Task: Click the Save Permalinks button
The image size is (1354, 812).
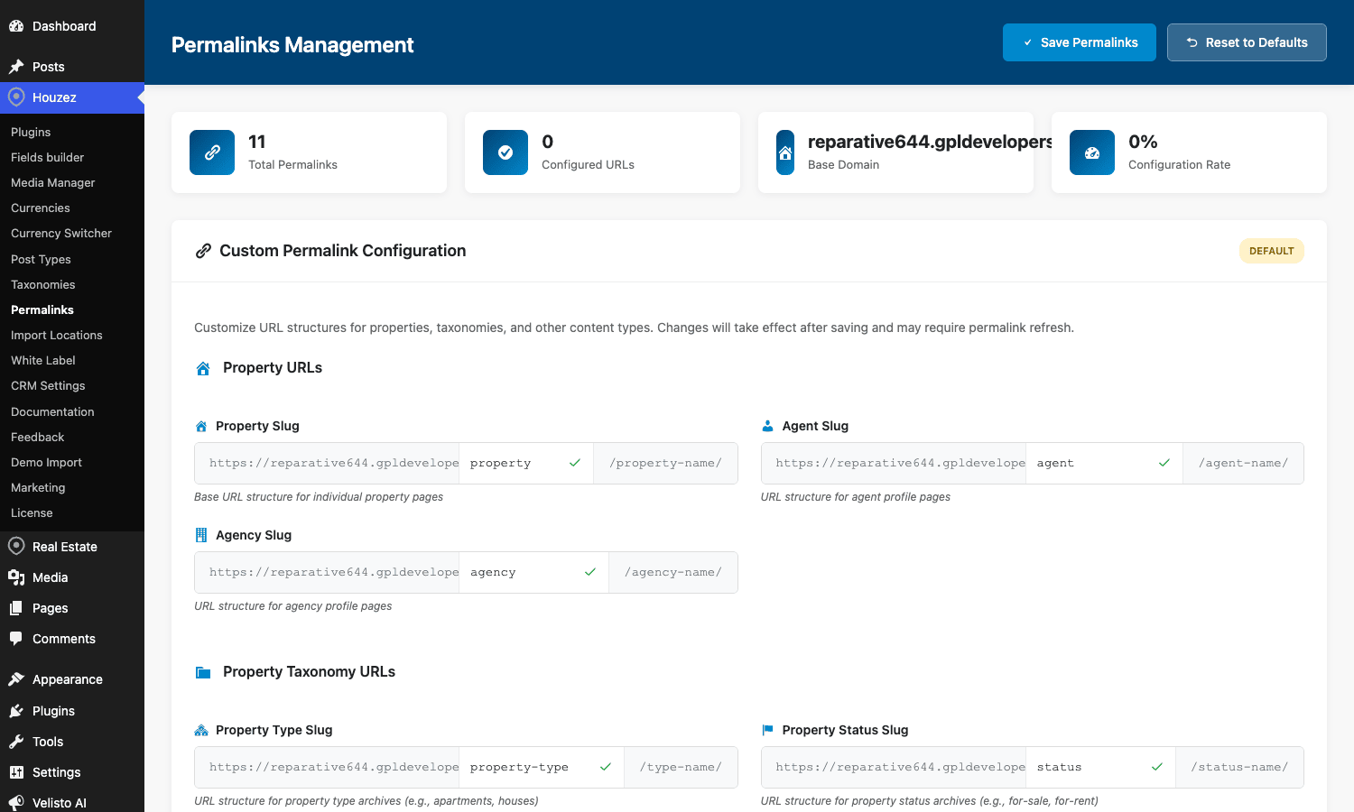Action: 1080,42
